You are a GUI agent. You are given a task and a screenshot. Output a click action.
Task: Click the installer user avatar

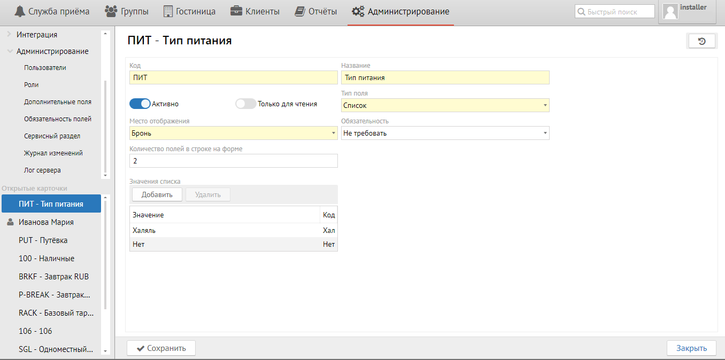[x=670, y=12]
